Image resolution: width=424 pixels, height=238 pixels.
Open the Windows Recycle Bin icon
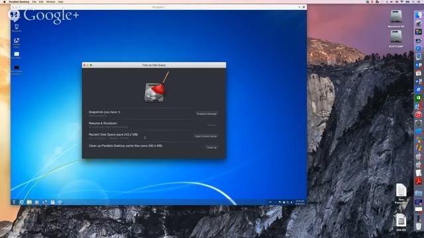[x=17, y=28]
